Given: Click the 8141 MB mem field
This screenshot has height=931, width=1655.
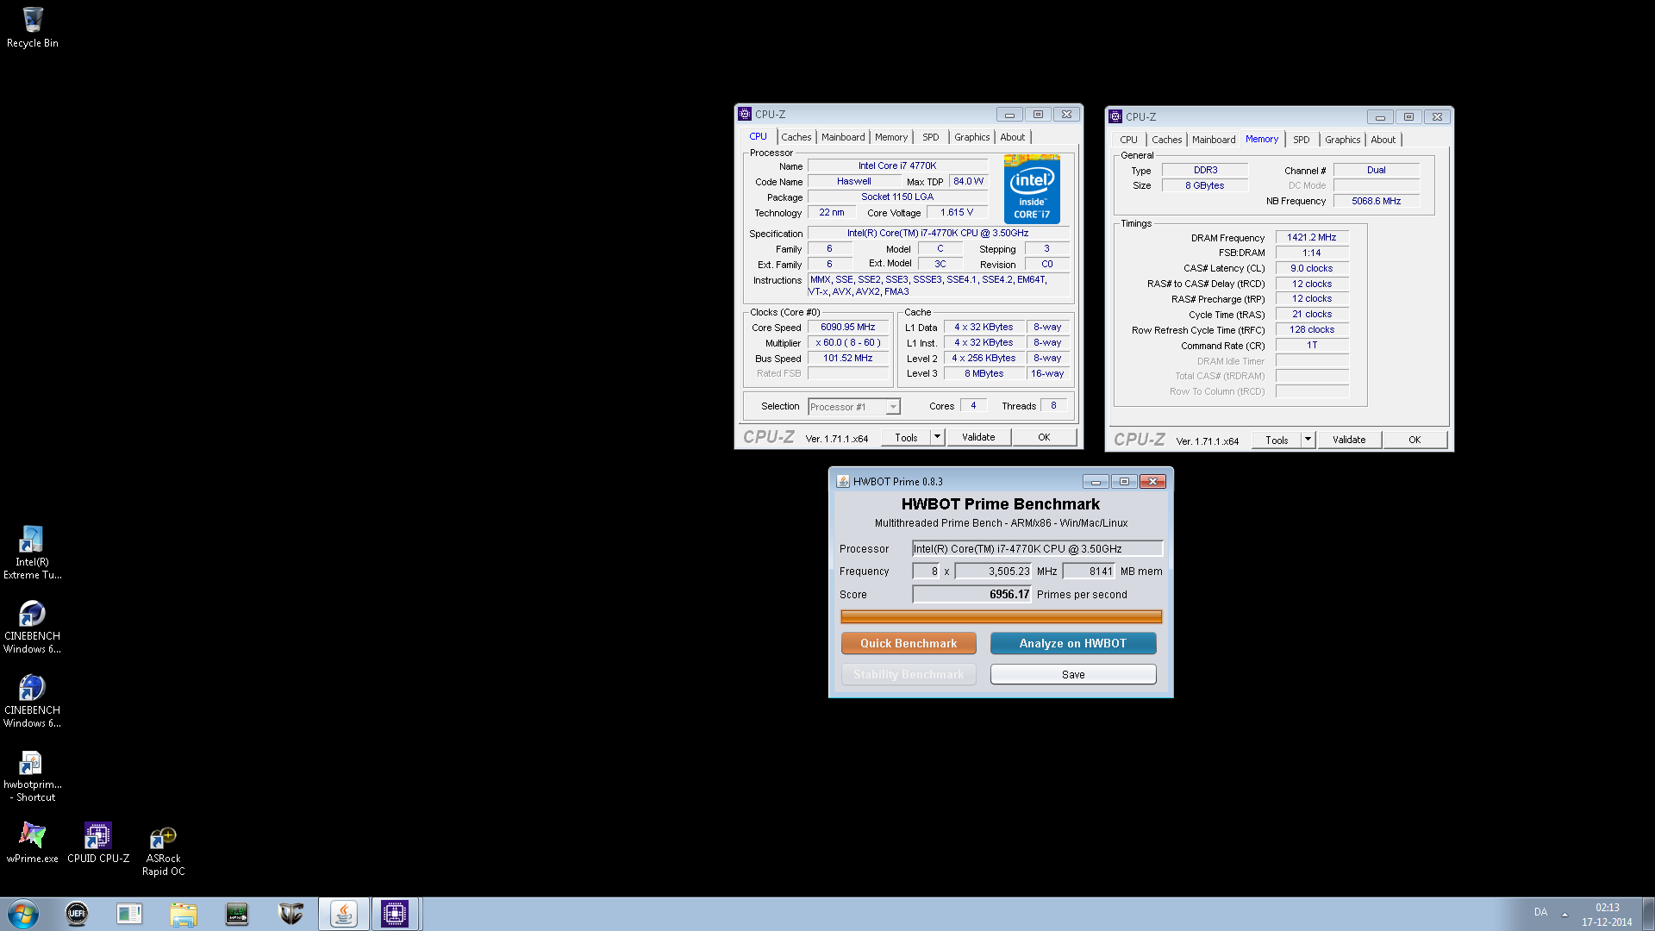Looking at the screenshot, I should coord(1089,571).
